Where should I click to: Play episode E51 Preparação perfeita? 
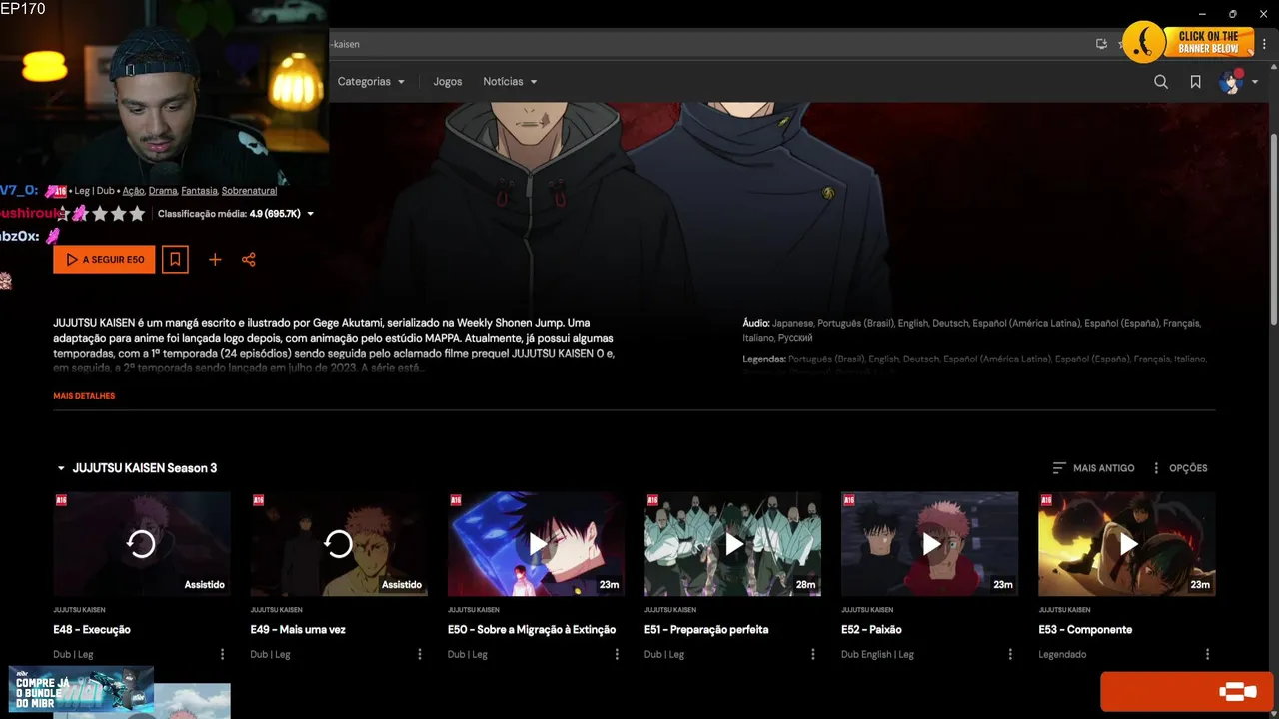[732, 544]
